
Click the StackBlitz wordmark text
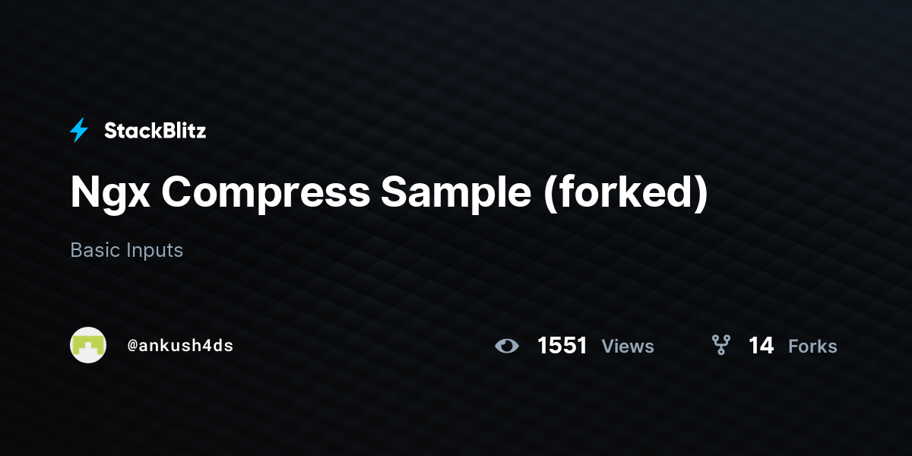coord(155,131)
